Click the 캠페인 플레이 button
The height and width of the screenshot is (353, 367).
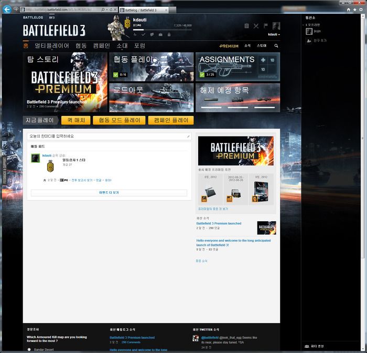tap(171, 120)
